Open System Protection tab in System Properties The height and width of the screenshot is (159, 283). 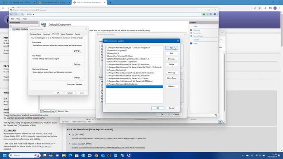[x=67, y=34]
